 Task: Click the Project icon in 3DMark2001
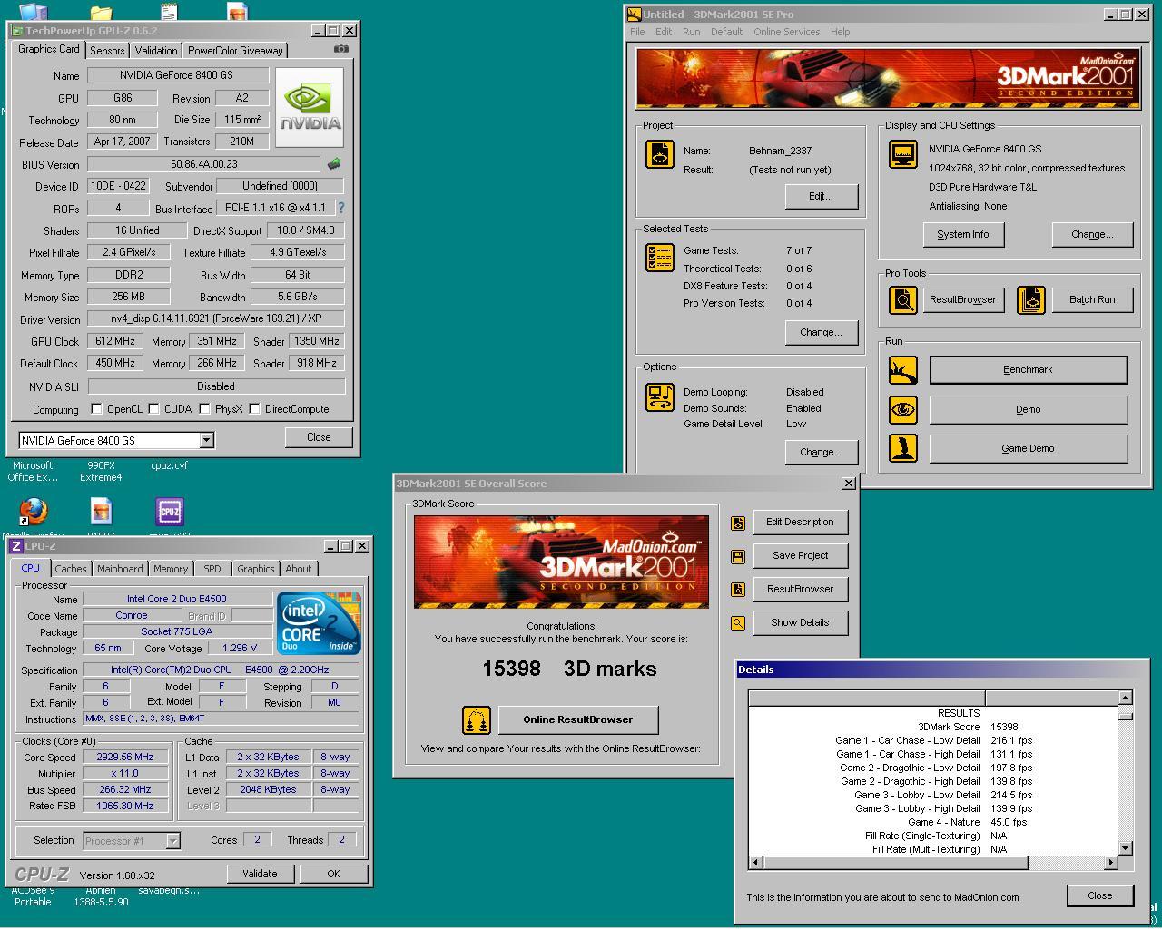[660, 154]
